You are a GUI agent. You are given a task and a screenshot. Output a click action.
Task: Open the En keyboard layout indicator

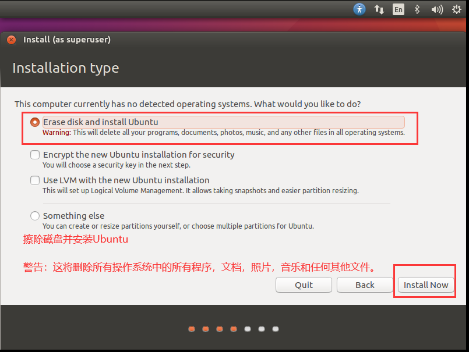pyautogui.click(x=398, y=9)
